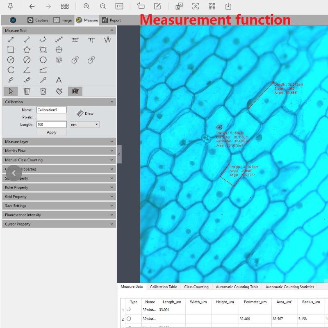The width and height of the screenshot is (328, 328).
Task: Click the side panel collapse handle
Action: coord(119,154)
